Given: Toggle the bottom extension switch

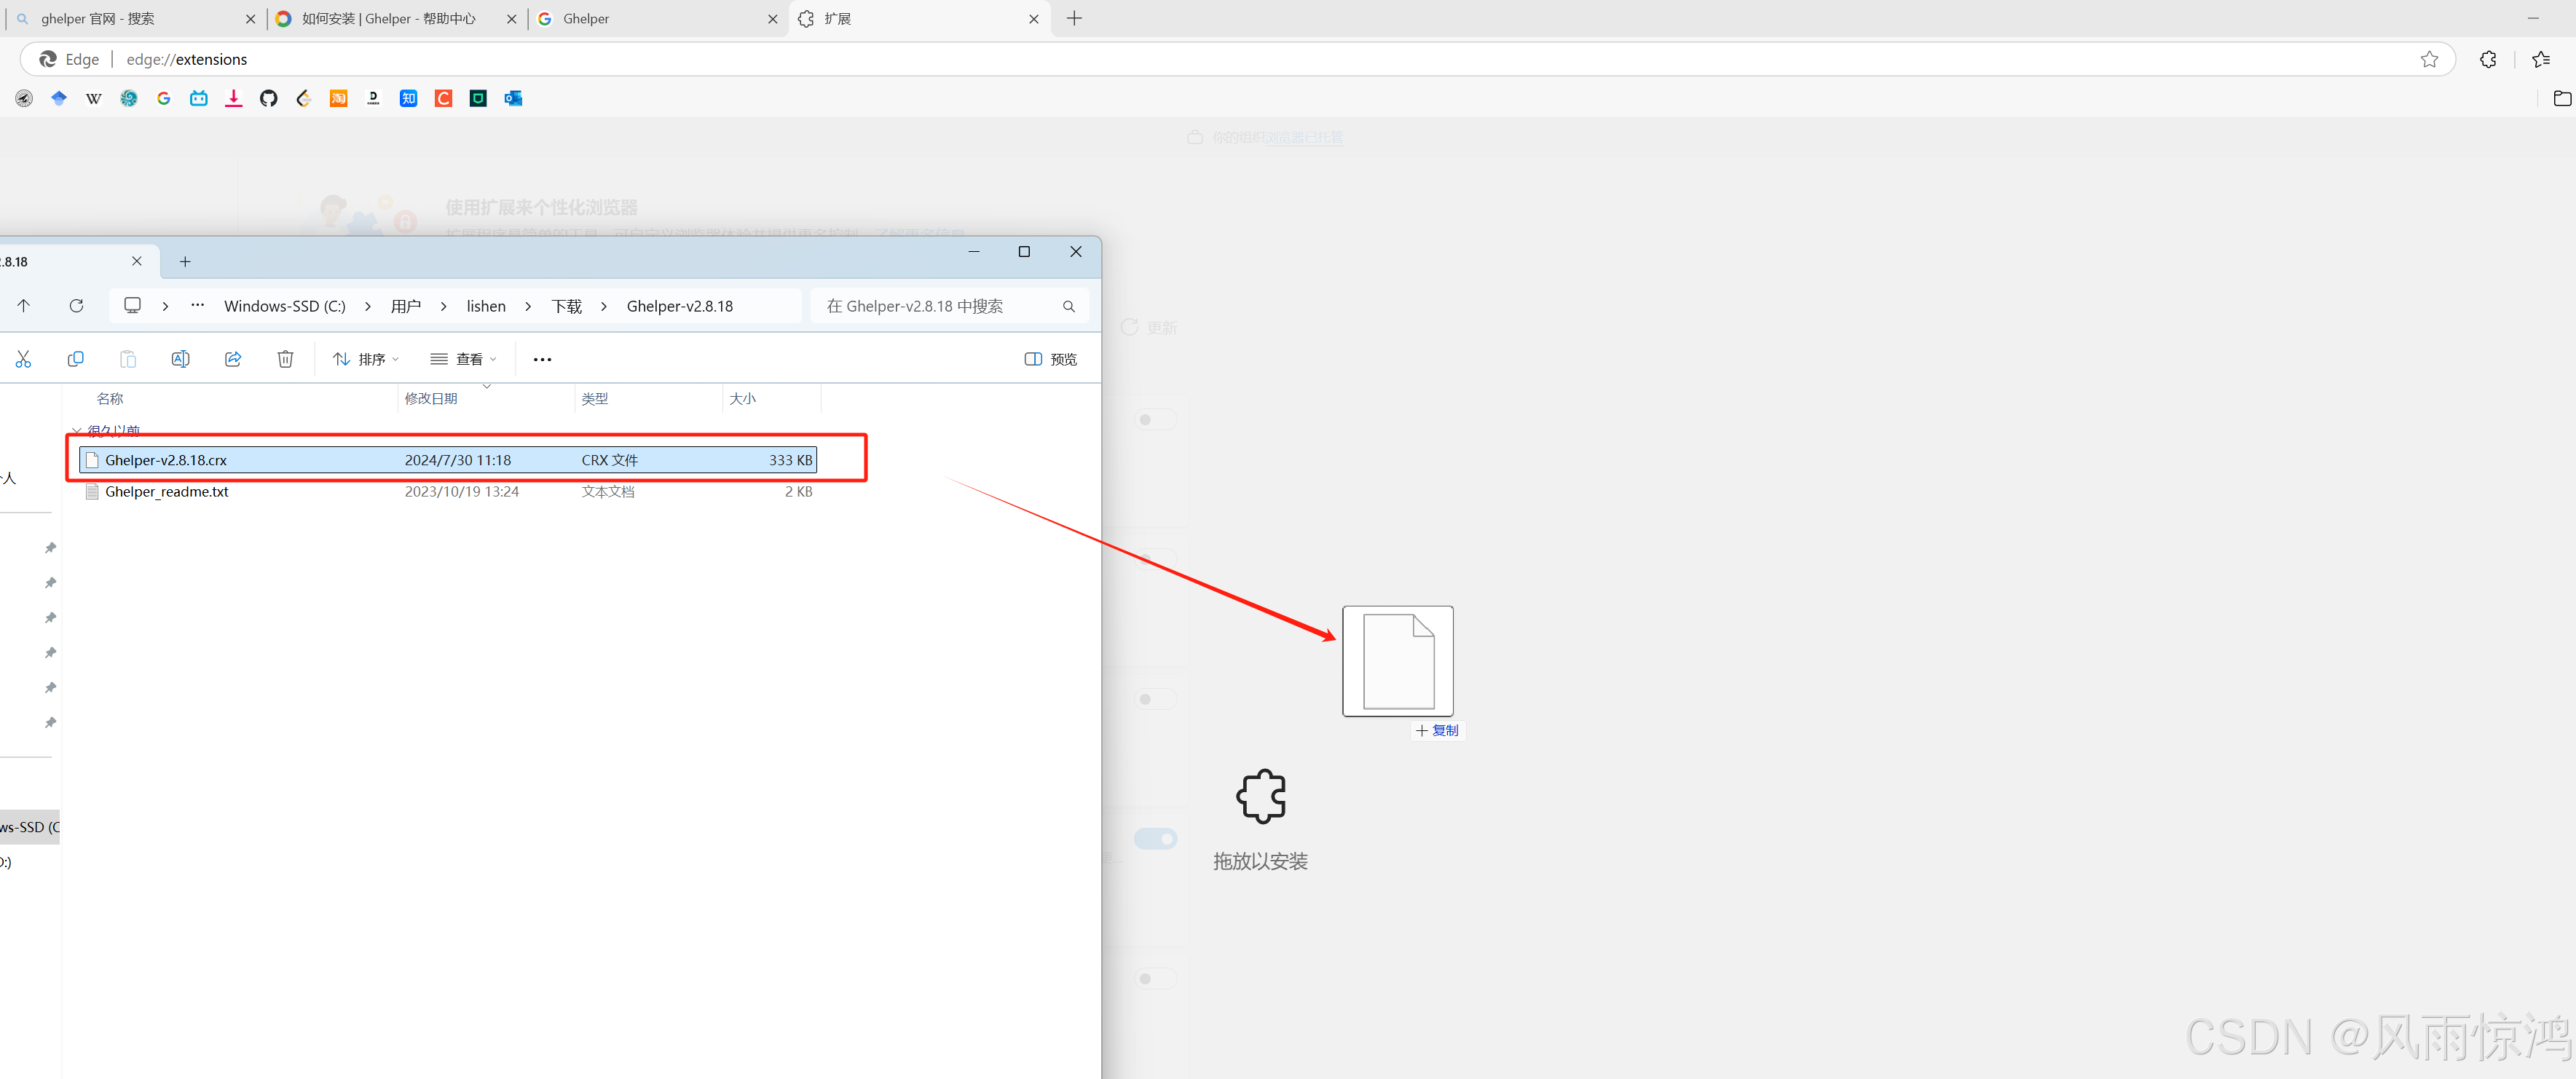Looking at the screenshot, I should (x=1156, y=978).
